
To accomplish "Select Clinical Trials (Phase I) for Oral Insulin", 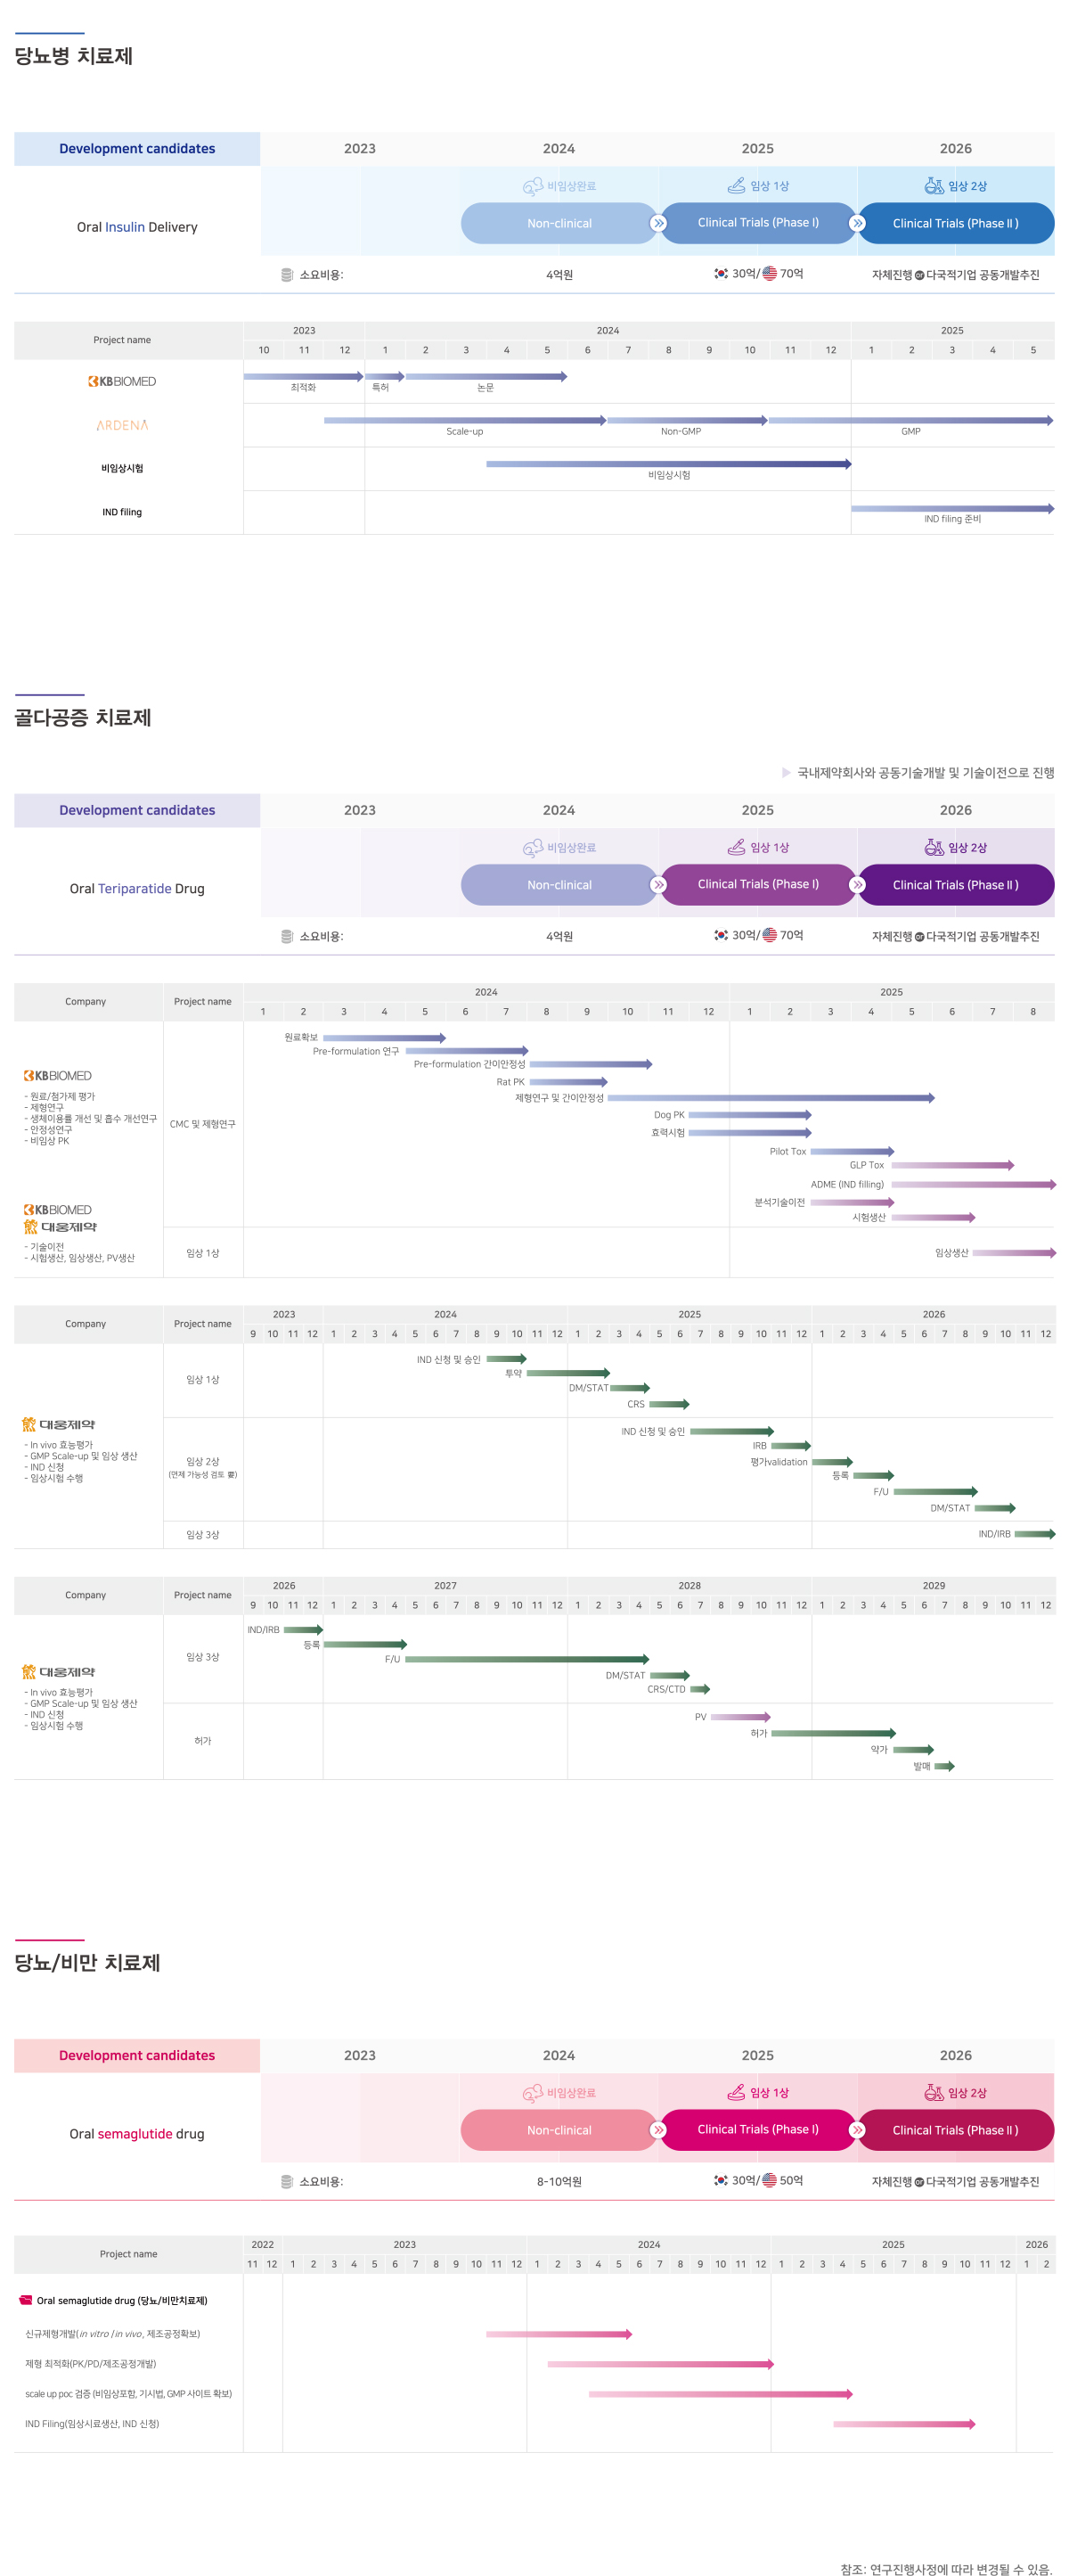I will [x=757, y=223].
